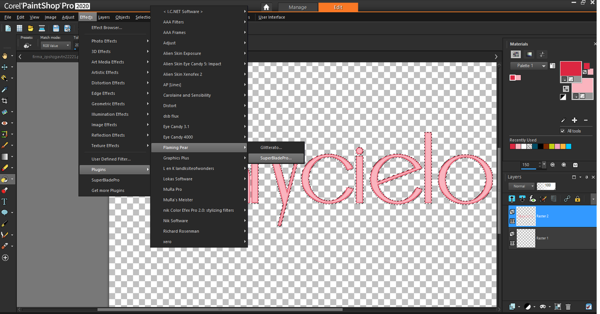The image size is (600, 314).
Task: Open Eye Candy 4000 plugin submenu
Action: (199, 137)
